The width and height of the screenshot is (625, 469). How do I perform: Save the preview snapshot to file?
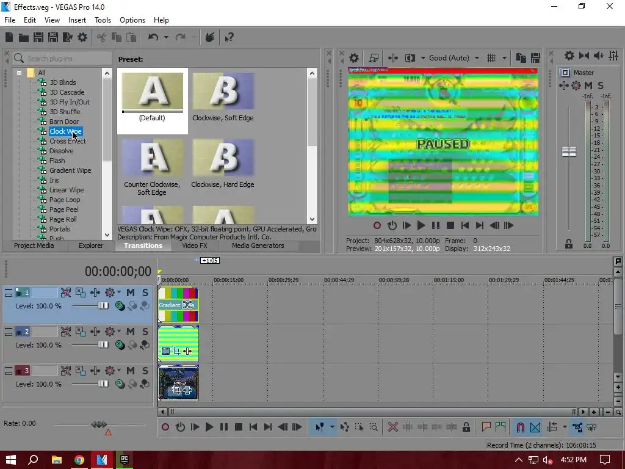[535, 58]
